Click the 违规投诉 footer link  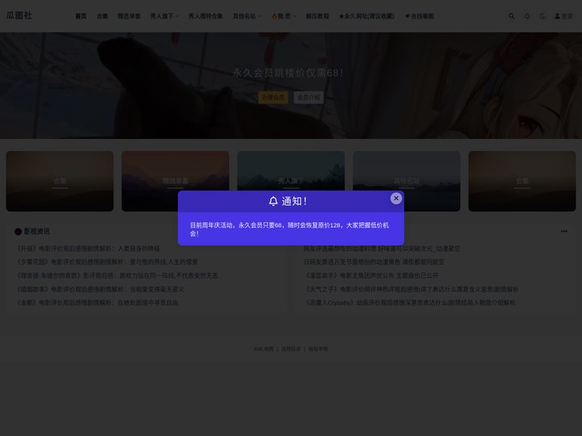pyautogui.click(x=291, y=349)
